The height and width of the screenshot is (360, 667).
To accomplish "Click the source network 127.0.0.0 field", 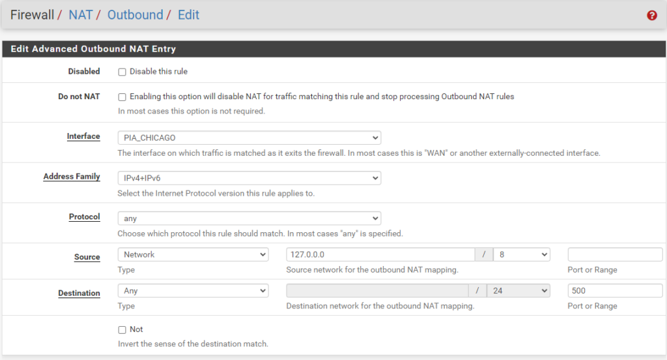I will coord(380,254).
